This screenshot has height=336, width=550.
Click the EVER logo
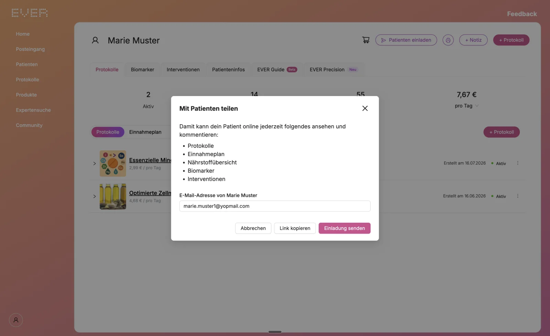click(30, 13)
